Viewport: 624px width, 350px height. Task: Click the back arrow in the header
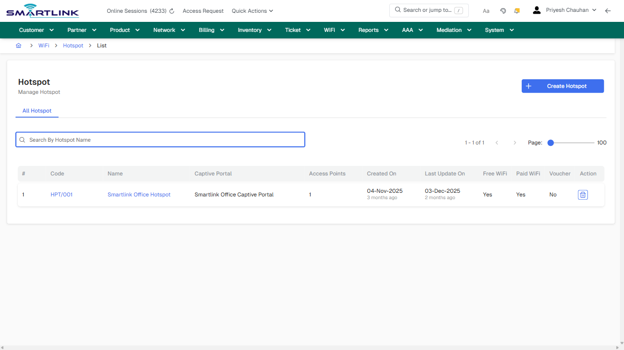click(608, 10)
